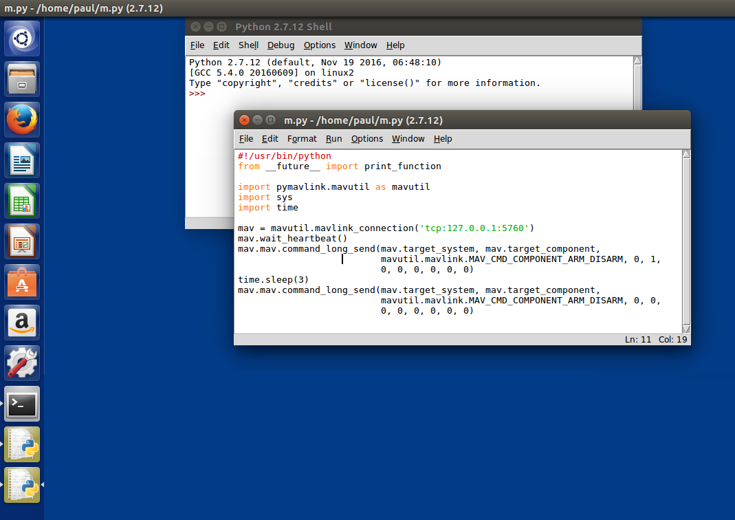
Task: Open System Settings from the launcher
Action: pyautogui.click(x=22, y=363)
